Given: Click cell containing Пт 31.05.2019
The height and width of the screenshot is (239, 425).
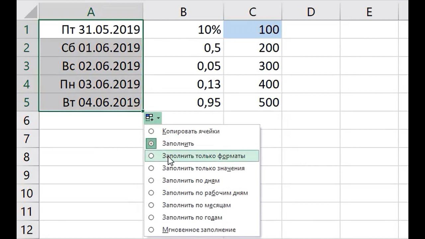Looking at the screenshot, I should click(91, 30).
